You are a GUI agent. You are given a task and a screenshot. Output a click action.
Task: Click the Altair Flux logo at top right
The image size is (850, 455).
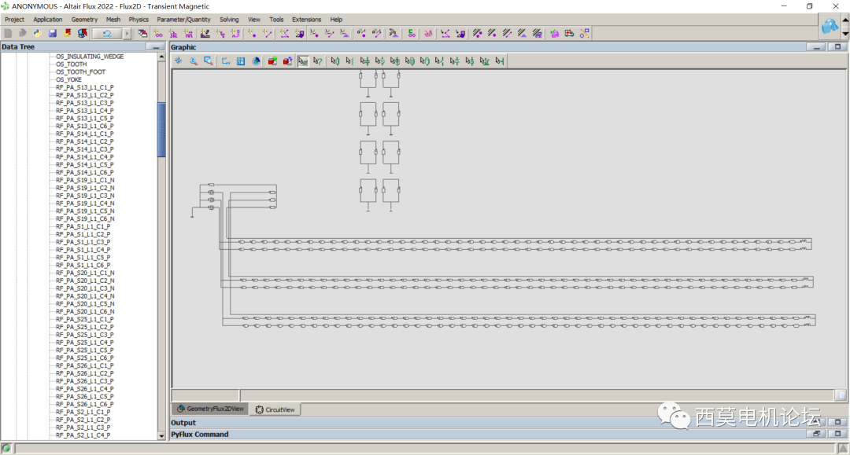830,26
